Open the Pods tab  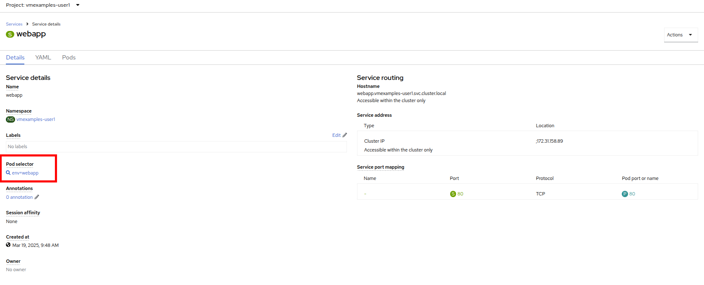[69, 57]
